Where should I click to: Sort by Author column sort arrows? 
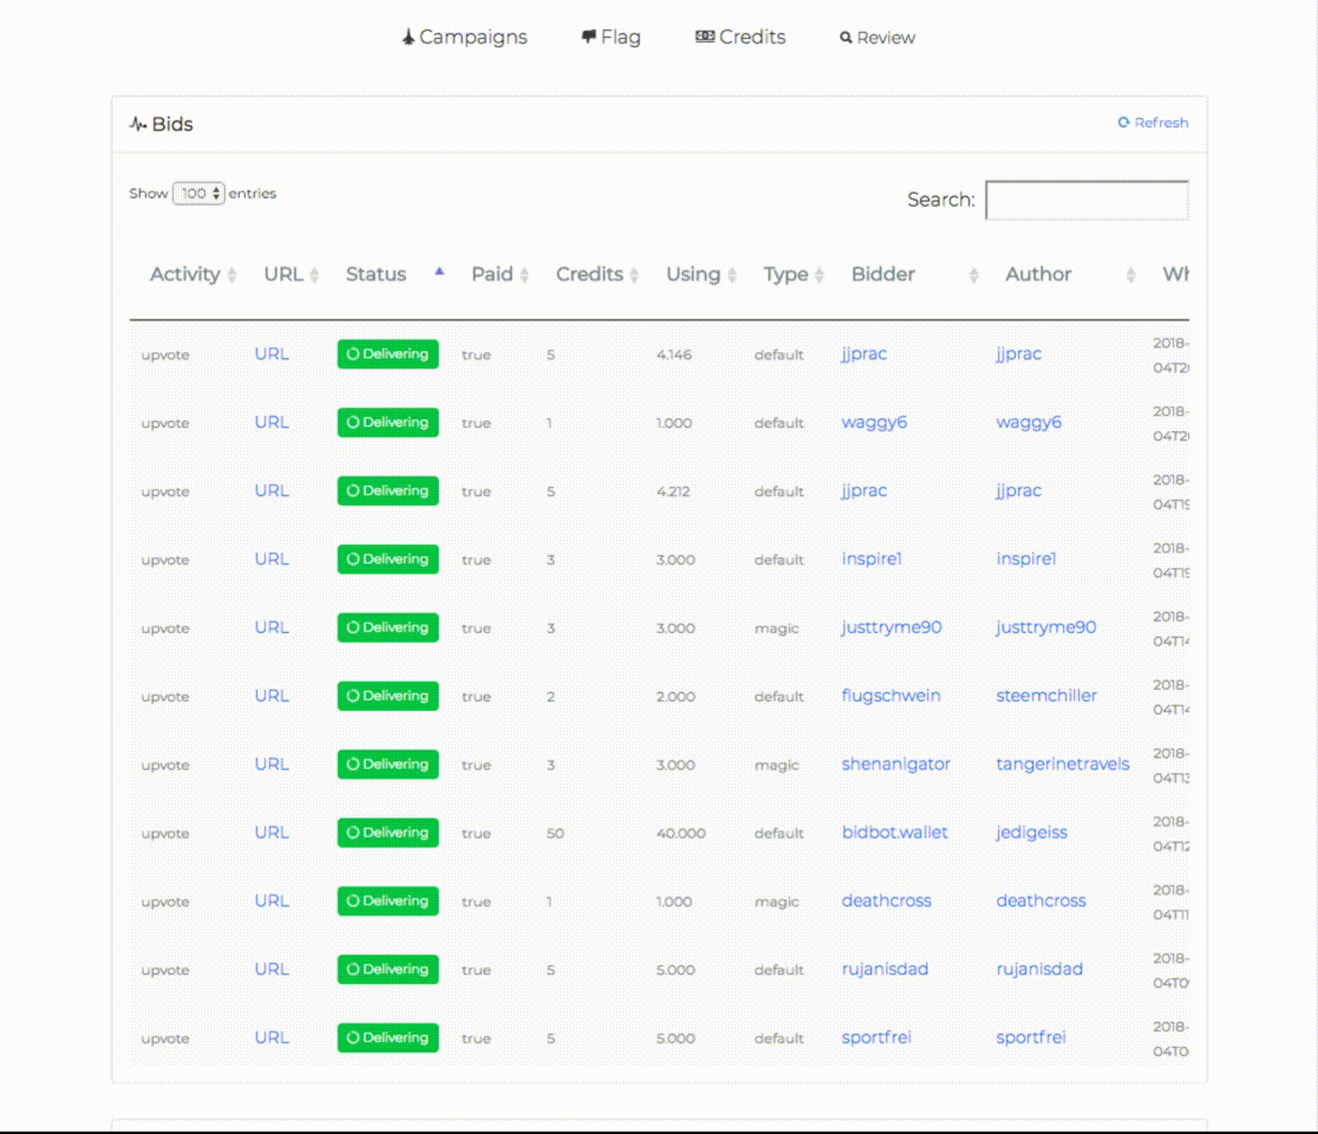1131,275
